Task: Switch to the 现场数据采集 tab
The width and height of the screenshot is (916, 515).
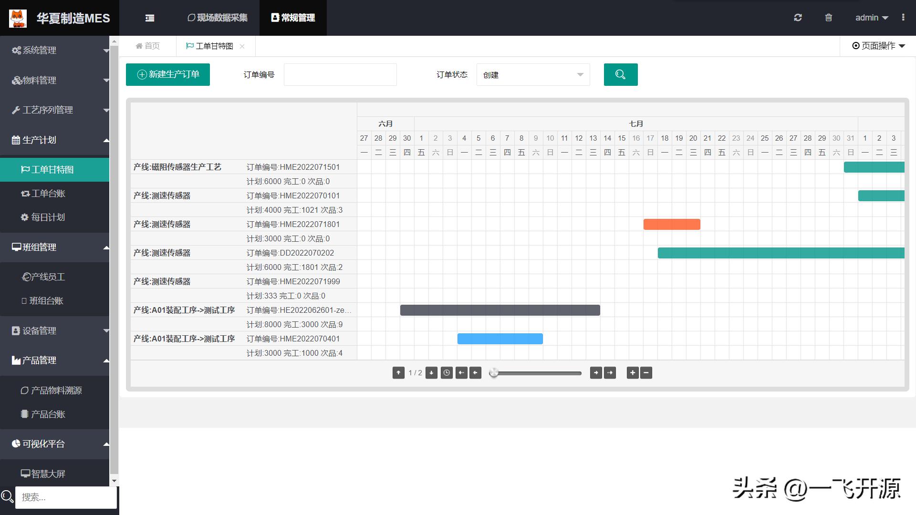Action: coord(217,18)
